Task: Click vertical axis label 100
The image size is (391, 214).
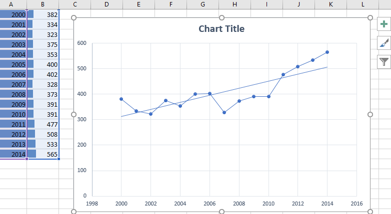Action: (82, 171)
